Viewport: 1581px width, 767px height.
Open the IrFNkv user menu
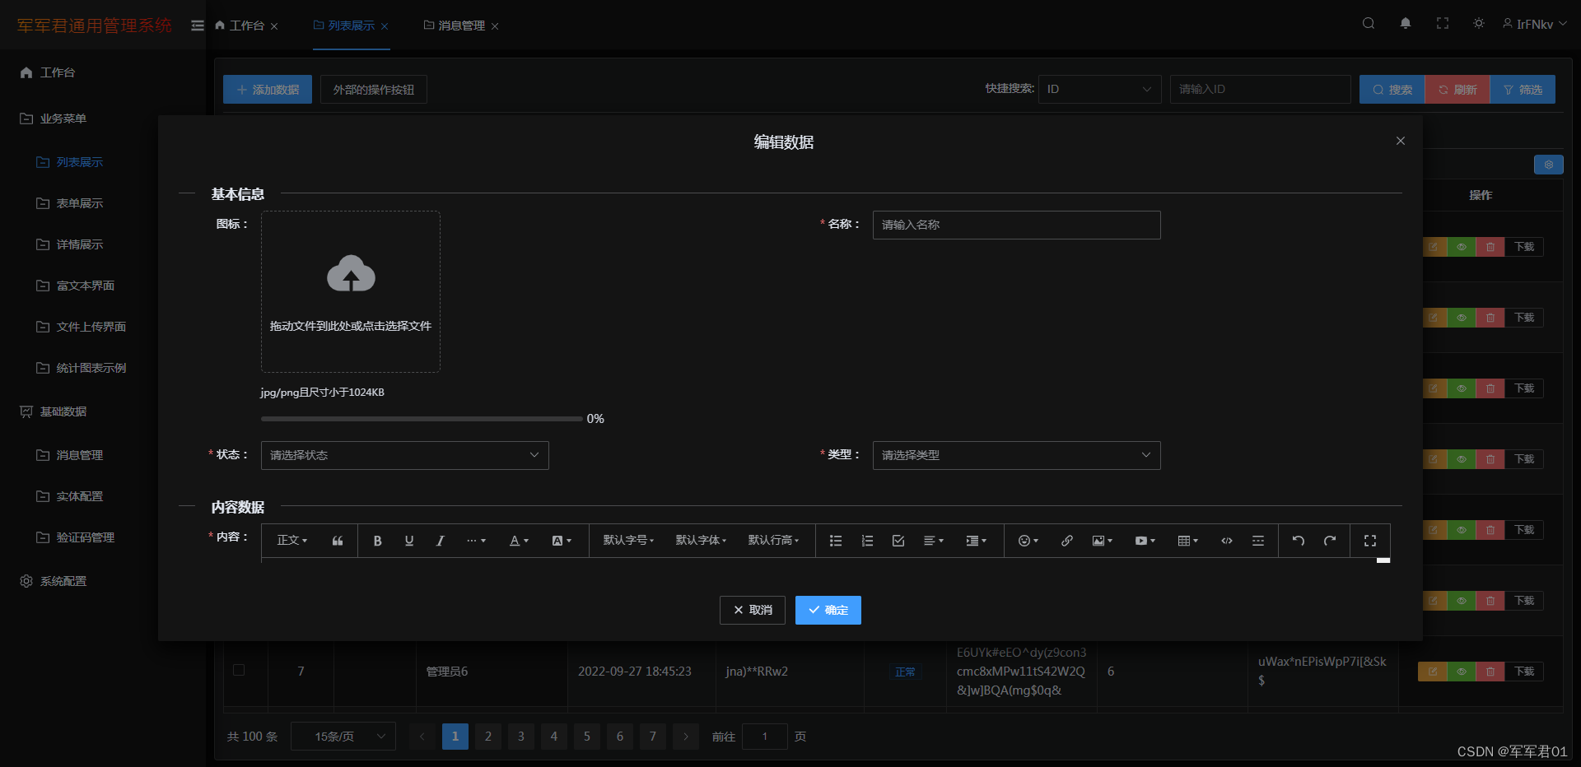tap(1535, 25)
